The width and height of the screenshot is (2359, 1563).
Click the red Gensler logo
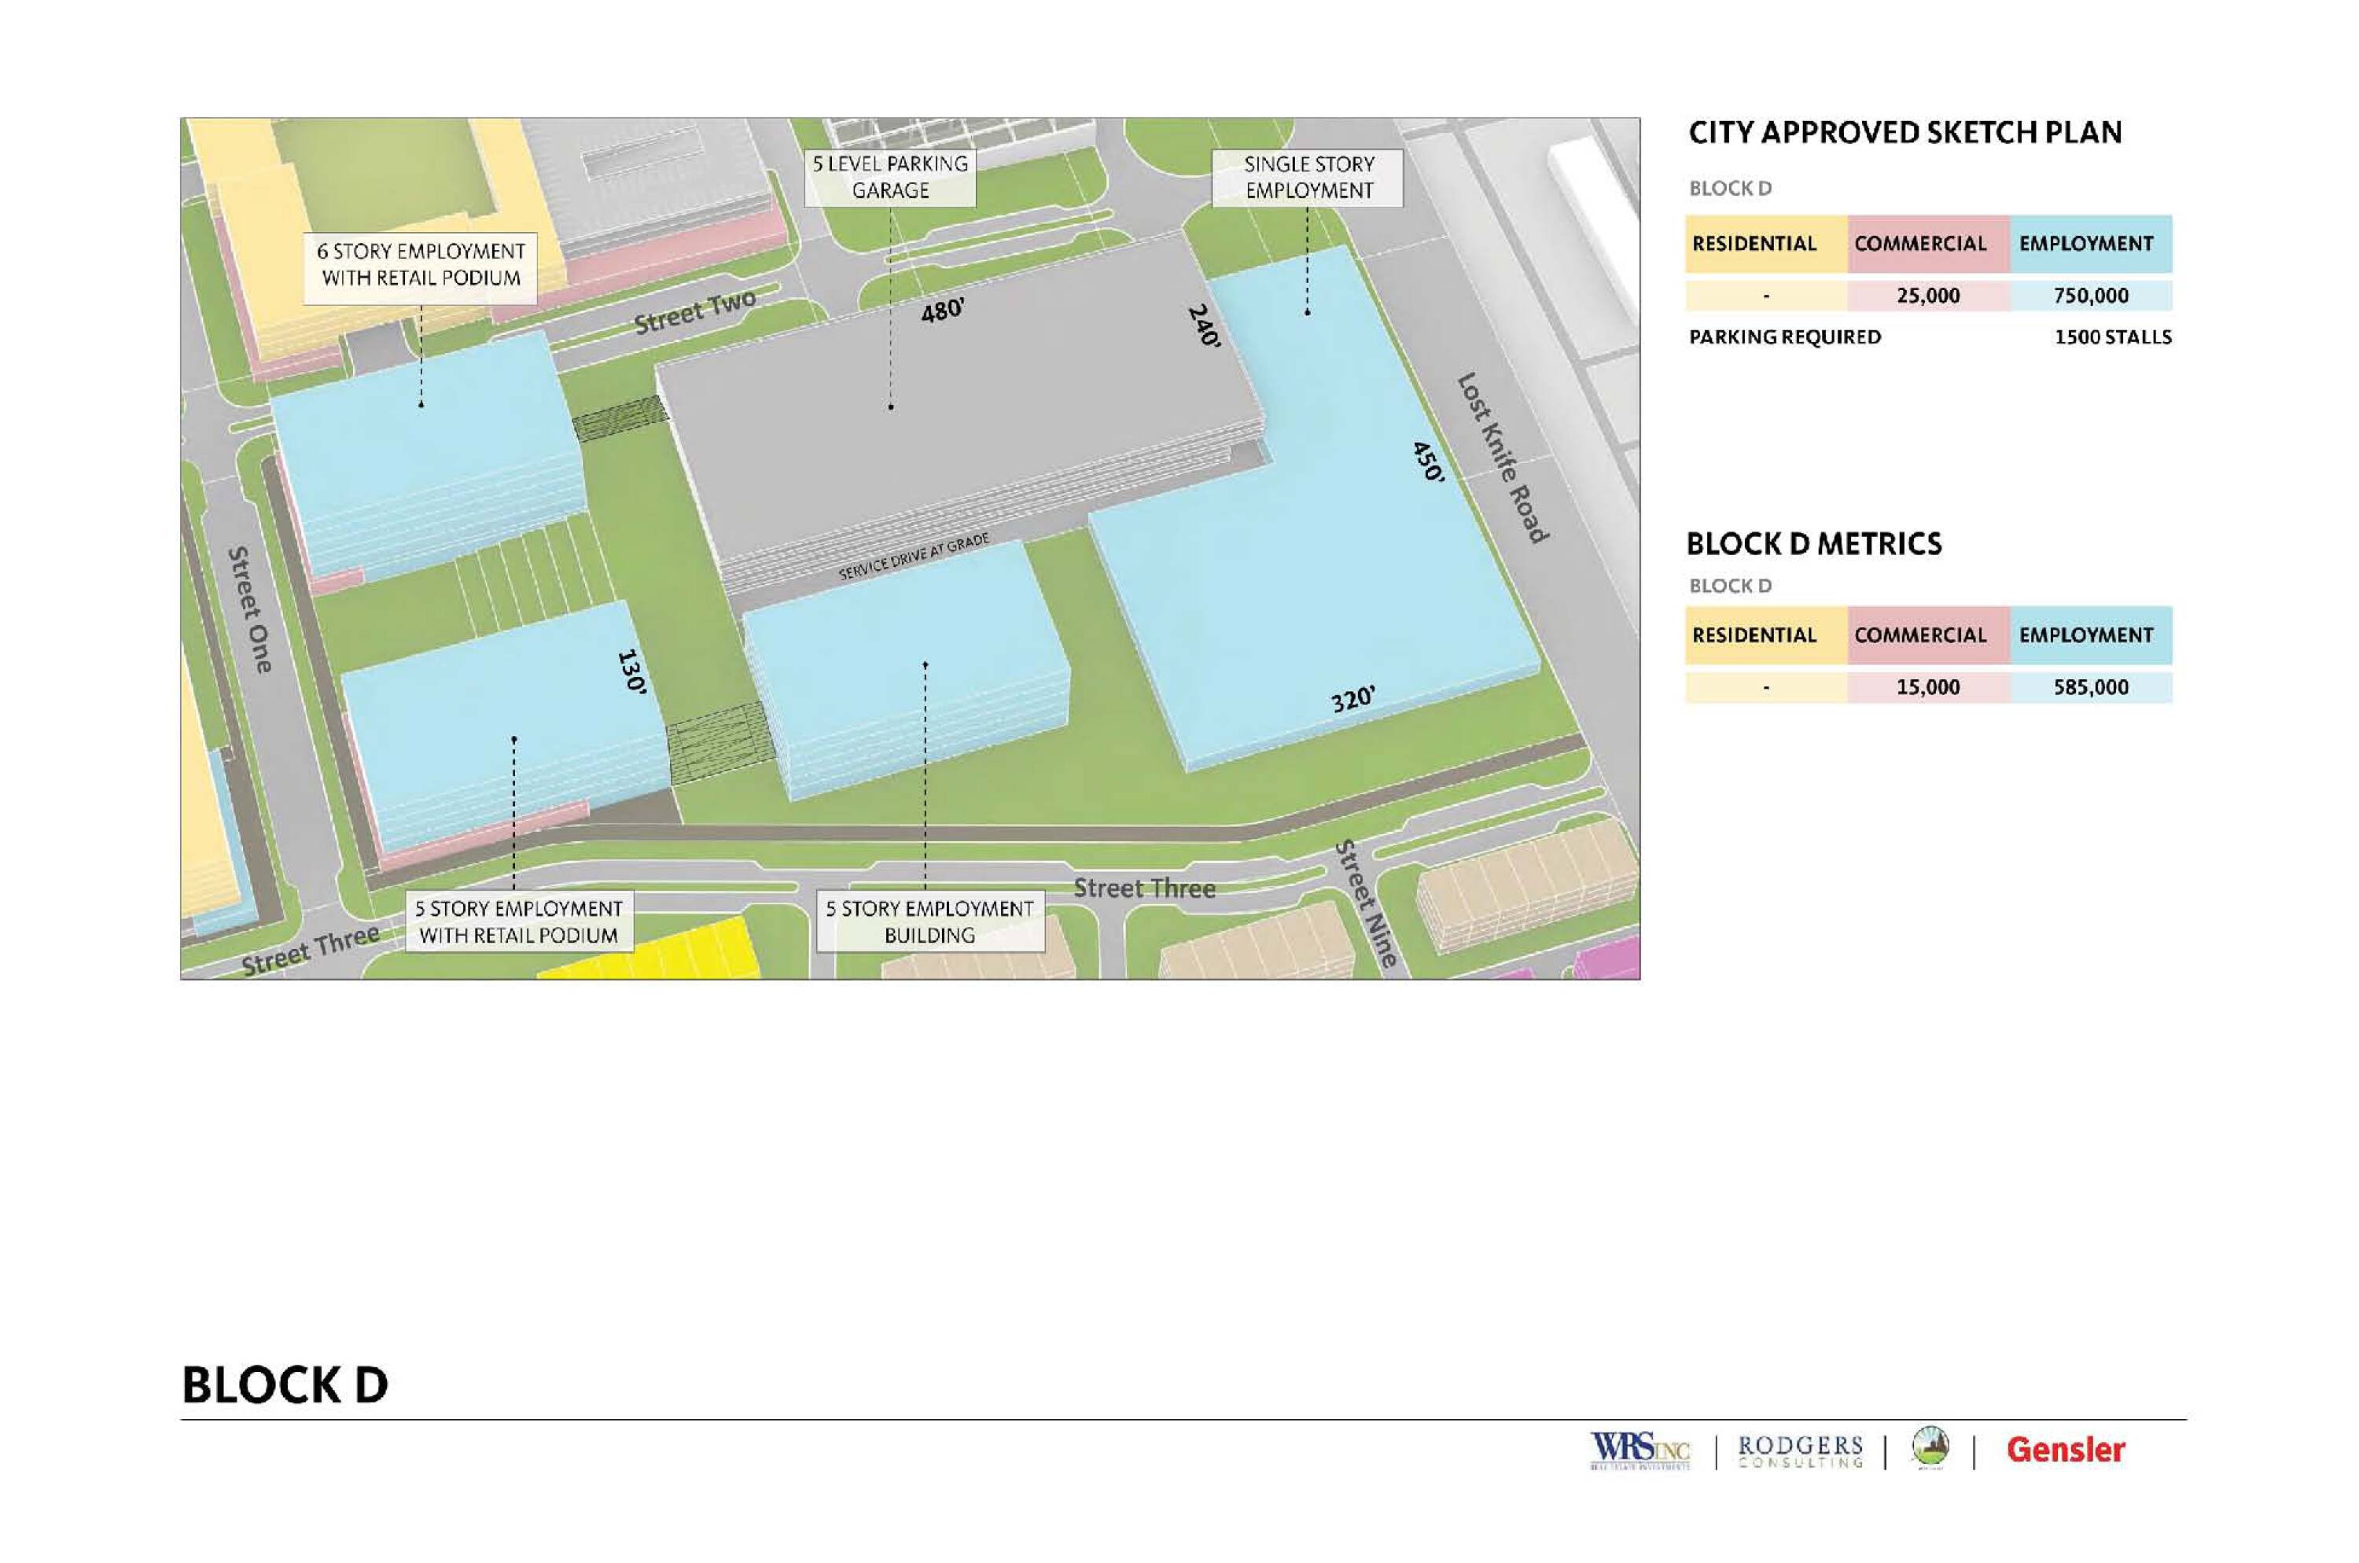[x=2065, y=1449]
